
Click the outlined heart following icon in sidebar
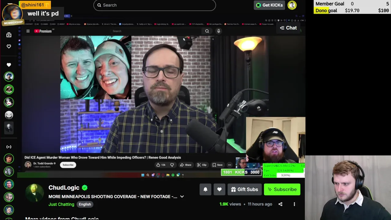[x=9, y=46]
